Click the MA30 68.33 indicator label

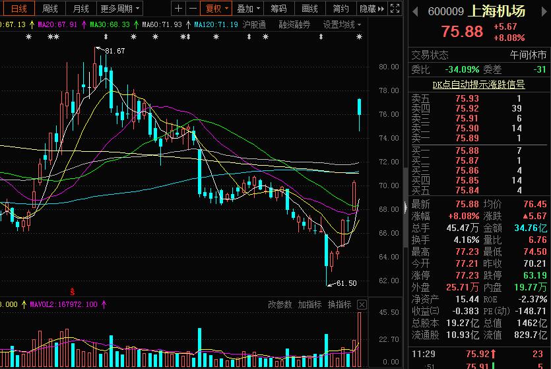click(110, 24)
